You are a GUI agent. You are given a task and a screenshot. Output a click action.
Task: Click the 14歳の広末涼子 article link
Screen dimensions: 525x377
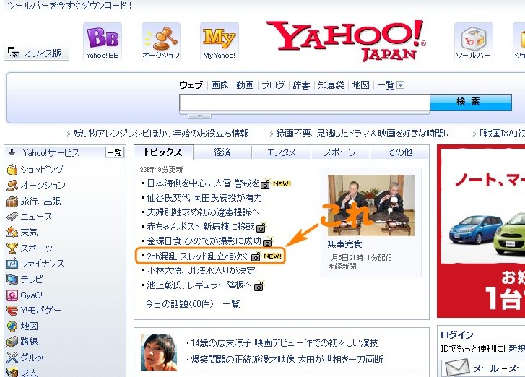tap(285, 343)
